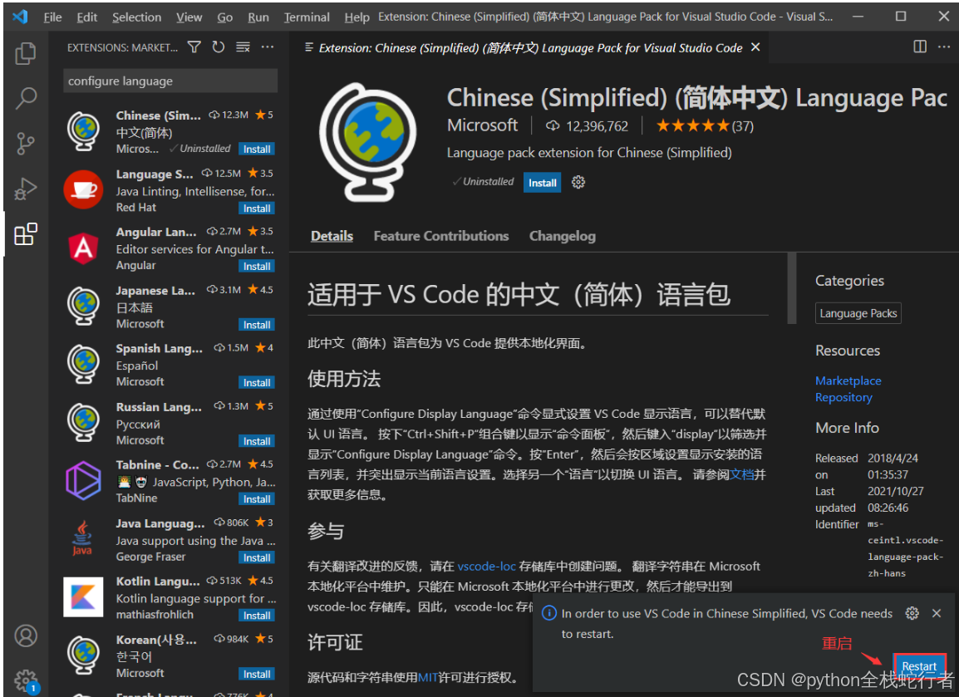
Task: Open the Marketplace resource link
Action: coord(848,380)
